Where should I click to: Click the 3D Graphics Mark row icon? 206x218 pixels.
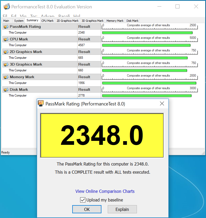pos(6,64)
